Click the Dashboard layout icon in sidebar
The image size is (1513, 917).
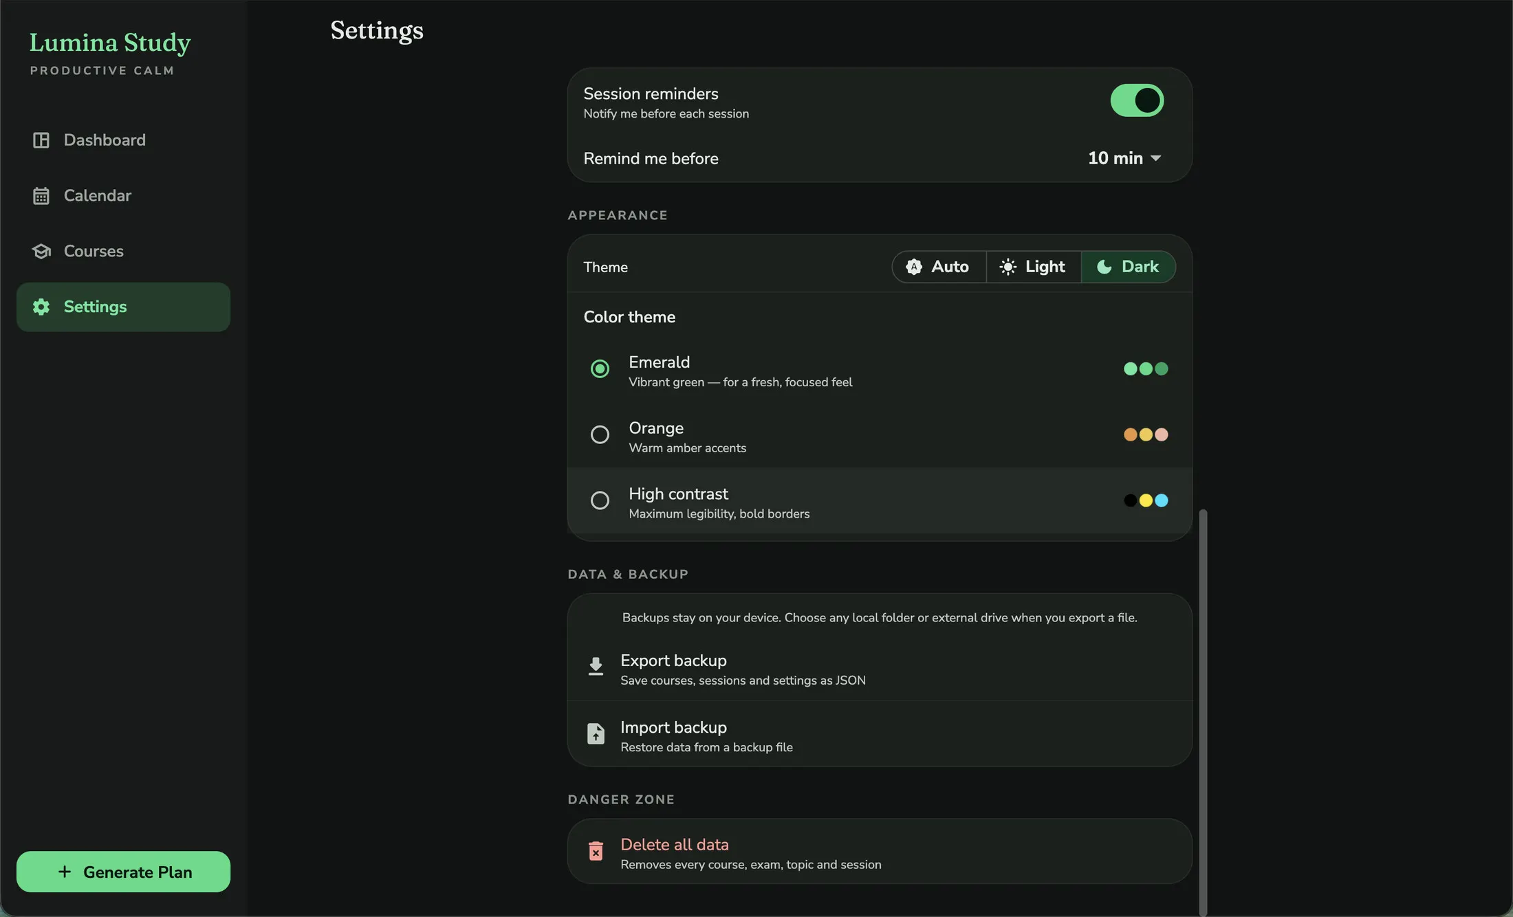(x=41, y=140)
